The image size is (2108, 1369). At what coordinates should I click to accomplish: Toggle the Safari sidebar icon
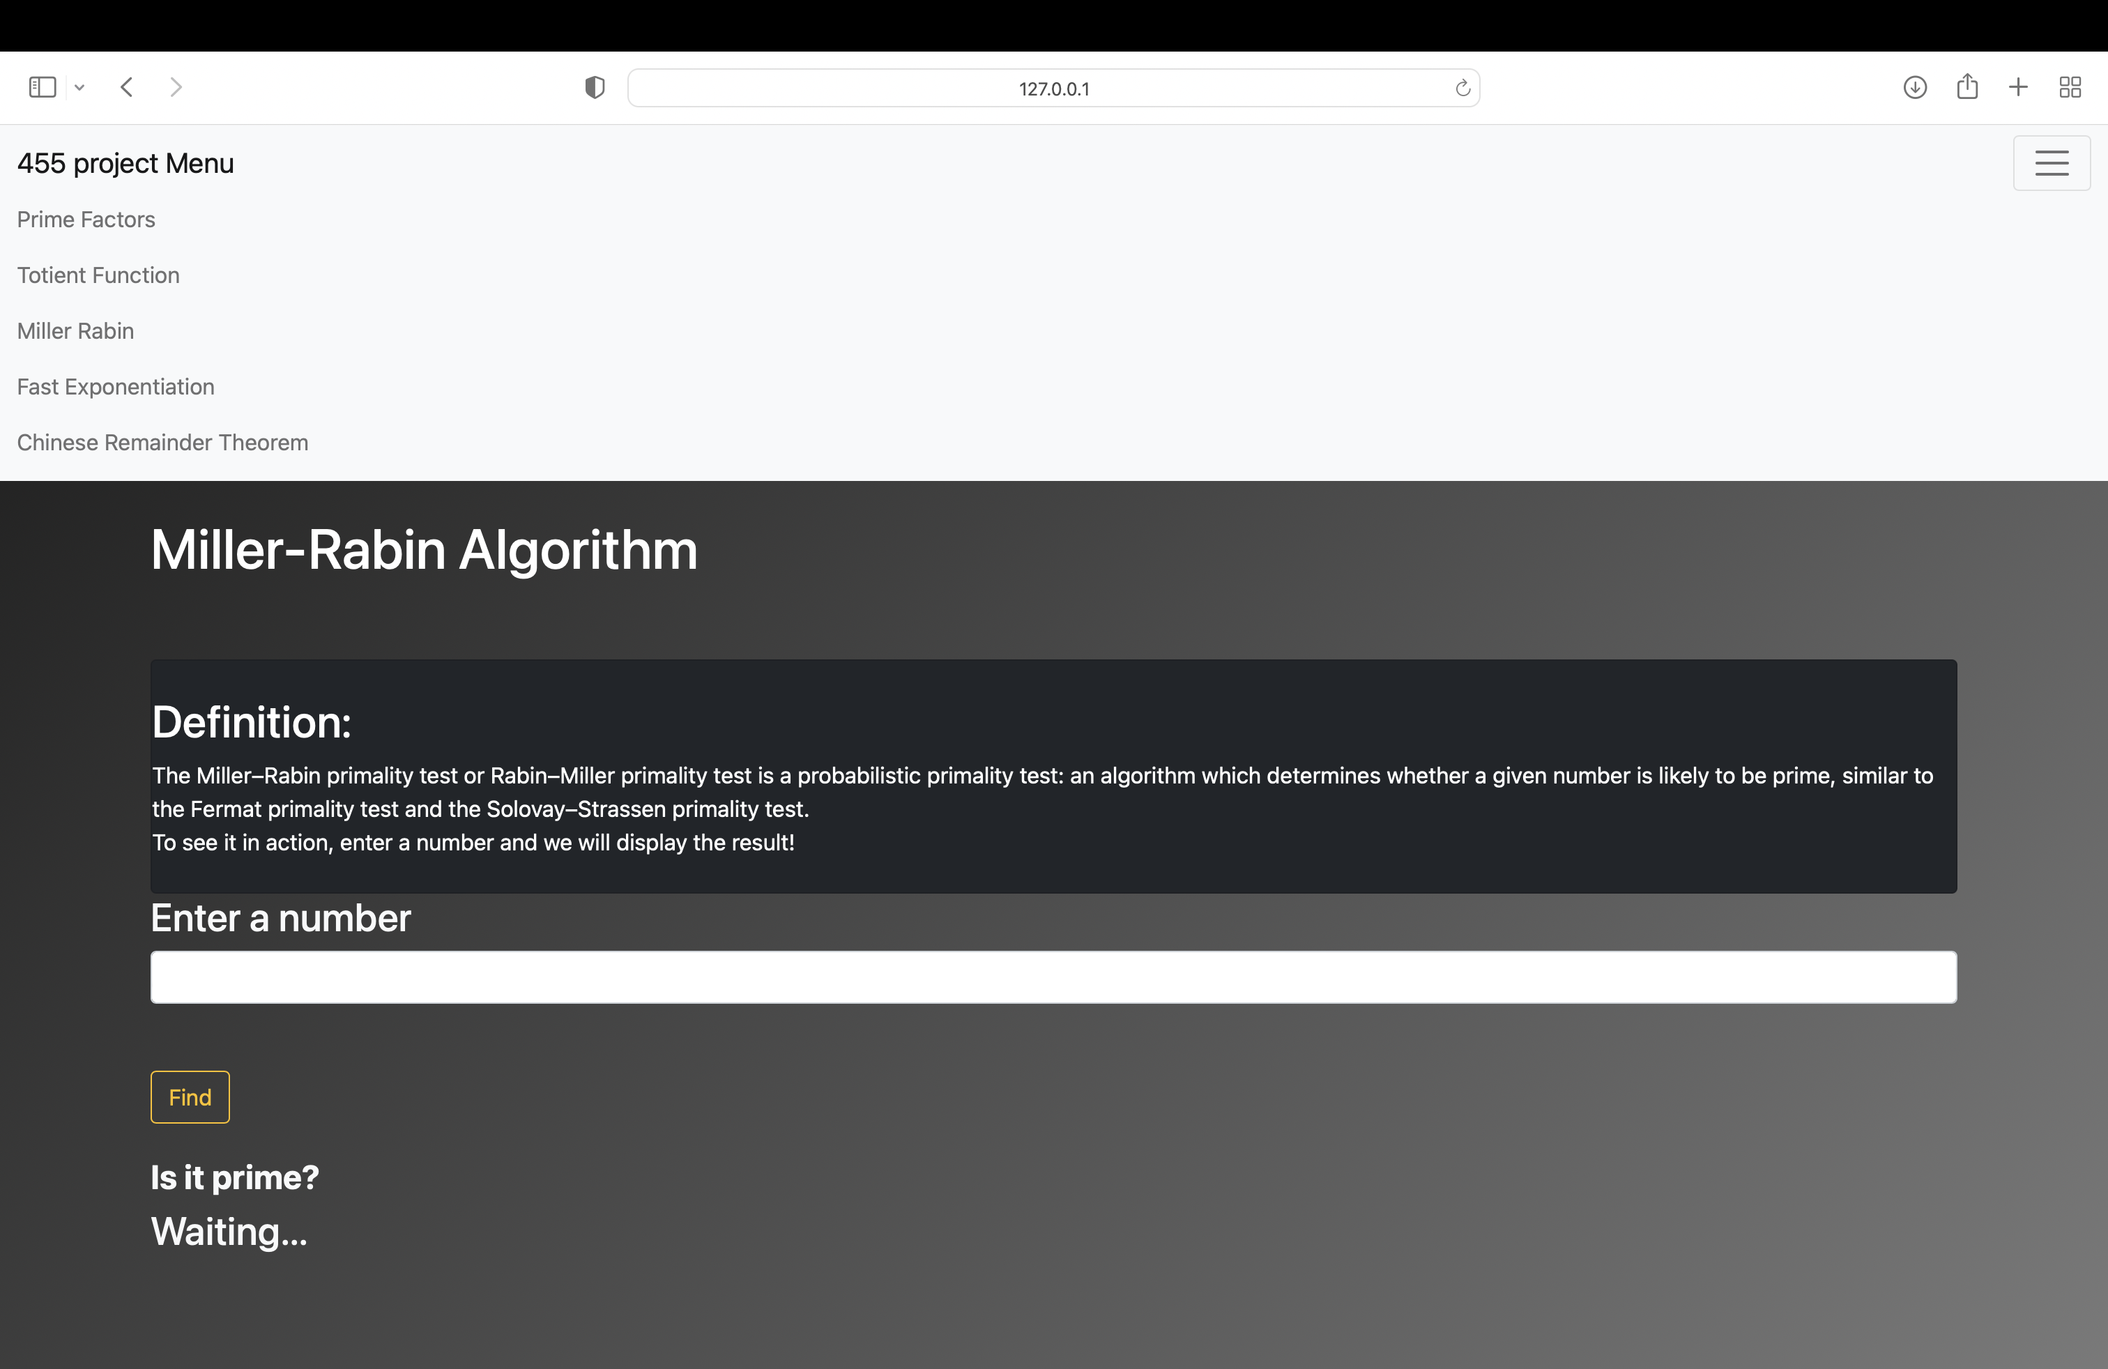pyautogui.click(x=43, y=86)
